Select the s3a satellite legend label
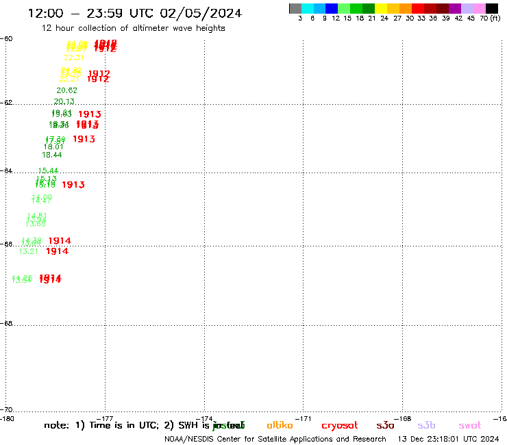Screen dimensions: 507x445 (x=385, y=425)
